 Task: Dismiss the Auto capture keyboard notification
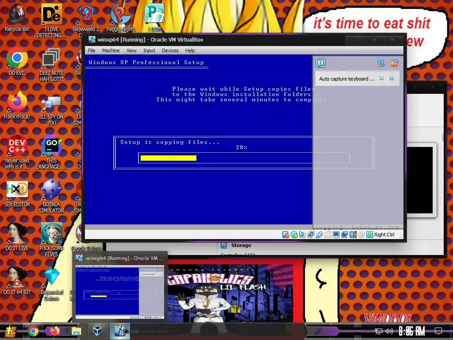click(x=392, y=78)
